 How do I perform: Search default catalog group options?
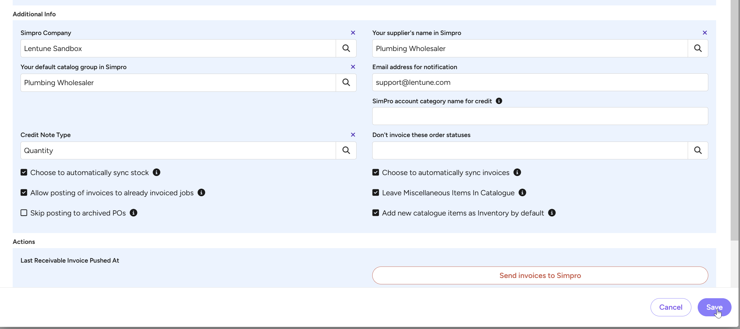pyautogui.click(x=346, y=82)
